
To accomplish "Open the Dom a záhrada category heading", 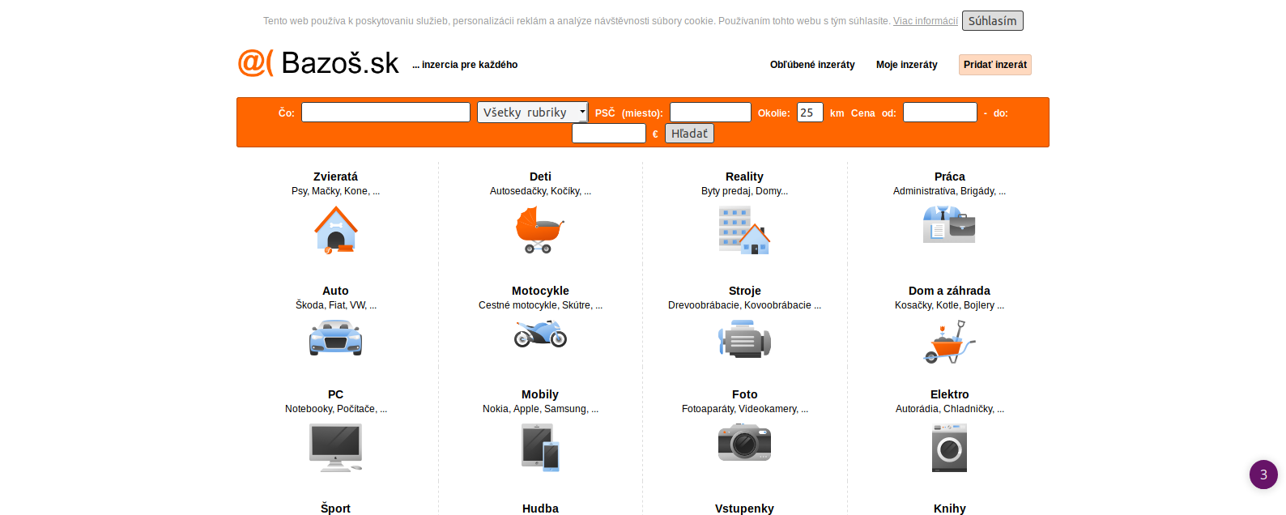I will pyautogui.click(x=949, y=291).
